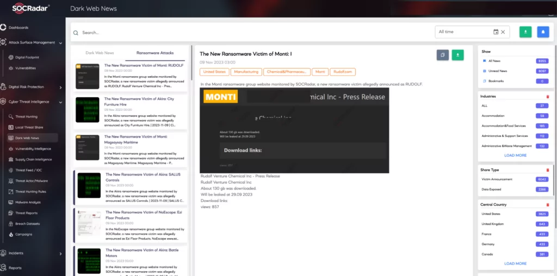Clear Industries filter with red trash icon
The image size is (557, 276).
[x=548, y=97]
